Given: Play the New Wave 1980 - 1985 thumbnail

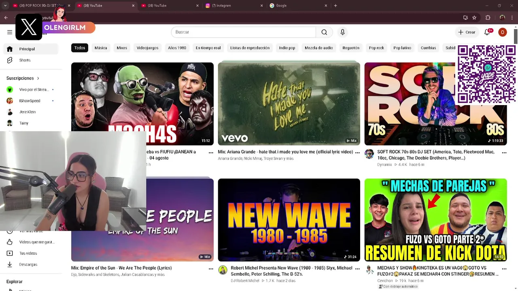Looking at the screenshot, I should [x=289, y=220].
